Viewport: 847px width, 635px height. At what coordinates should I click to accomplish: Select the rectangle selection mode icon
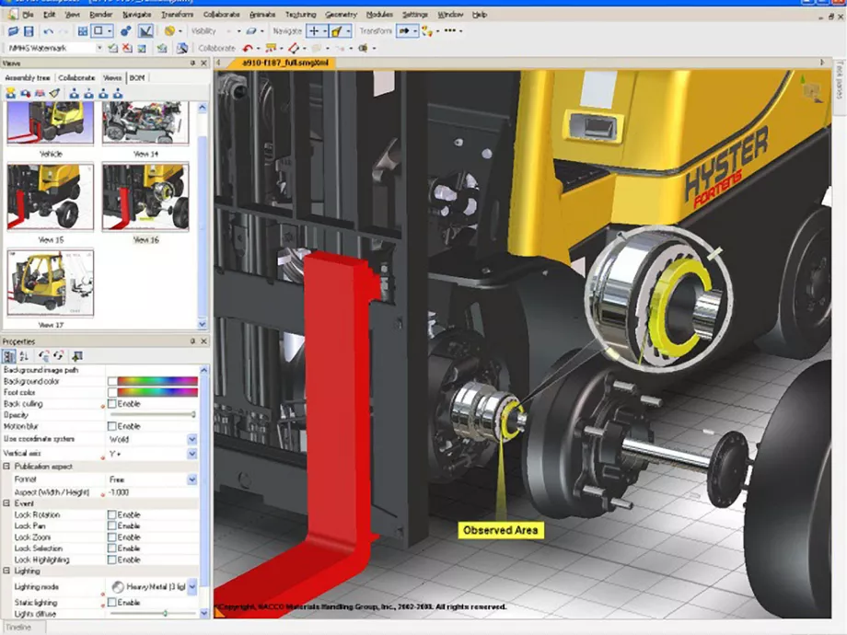[99, 31]
